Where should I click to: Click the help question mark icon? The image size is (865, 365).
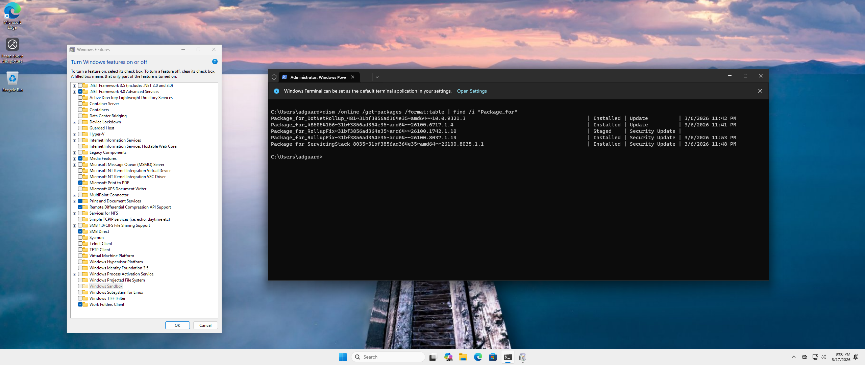tap(215, 62)
